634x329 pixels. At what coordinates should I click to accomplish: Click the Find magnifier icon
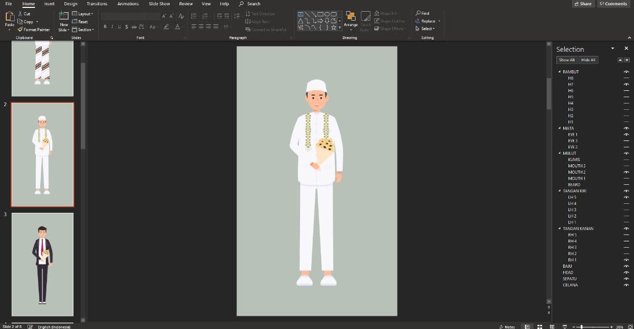pyautogui.click(x=418, y=13)
